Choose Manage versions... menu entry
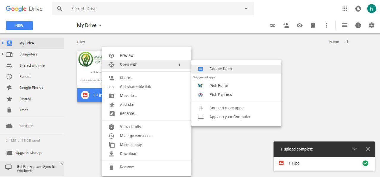Viewport: 380px width, 177px height. [x=147, y=136]
